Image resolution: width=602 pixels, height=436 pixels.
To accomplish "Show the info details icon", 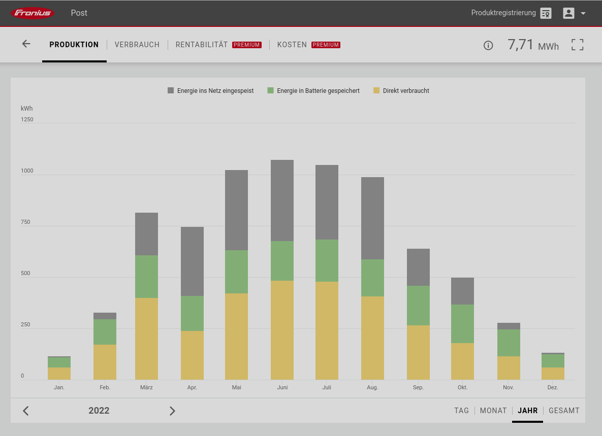I will coord(488,45).
